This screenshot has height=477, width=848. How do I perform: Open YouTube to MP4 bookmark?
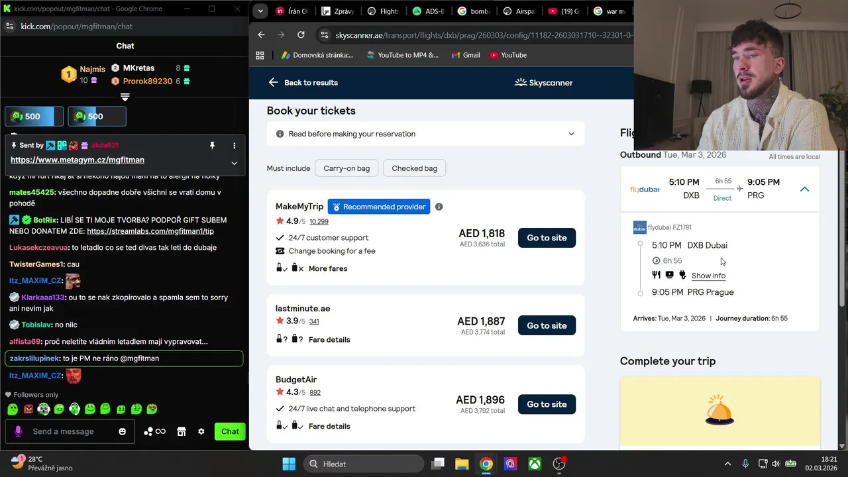[x=401, y=55]
